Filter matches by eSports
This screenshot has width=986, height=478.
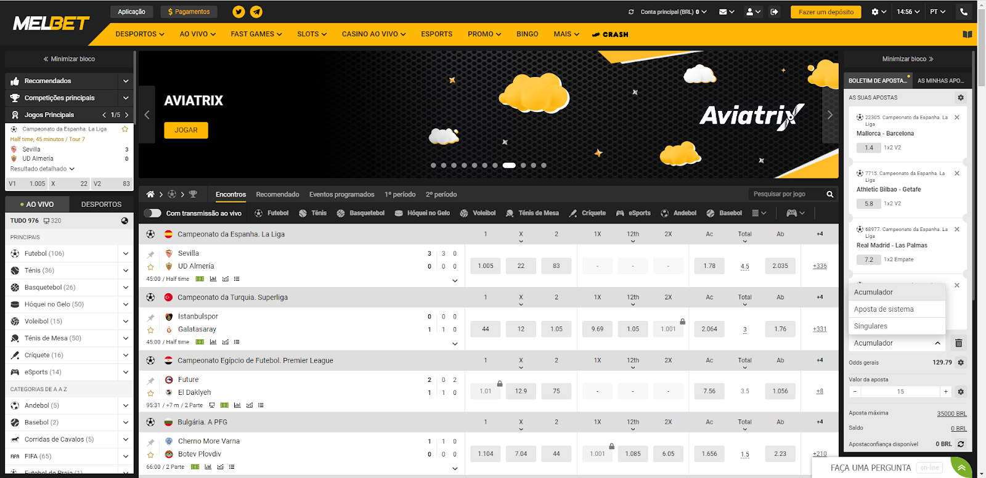pos(634,213)
